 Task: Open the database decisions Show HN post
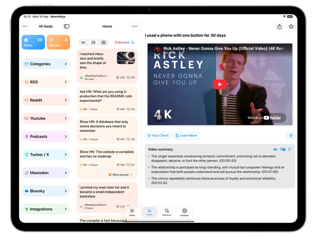[107, 130]
